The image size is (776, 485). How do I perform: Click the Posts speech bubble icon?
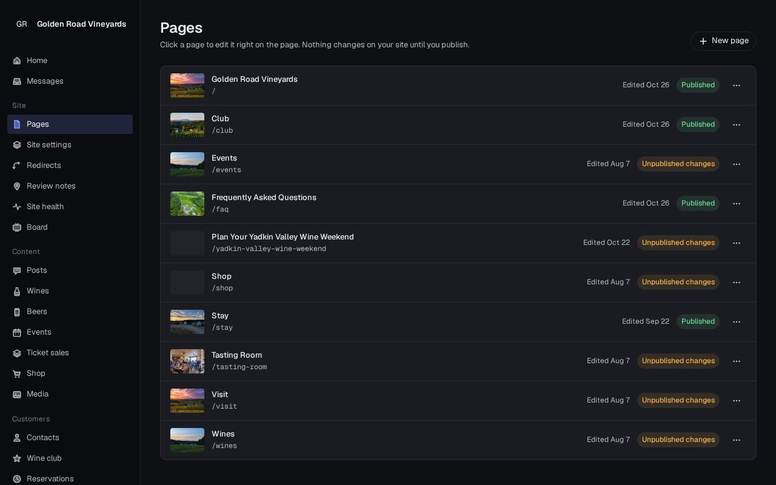coord(17,270)
